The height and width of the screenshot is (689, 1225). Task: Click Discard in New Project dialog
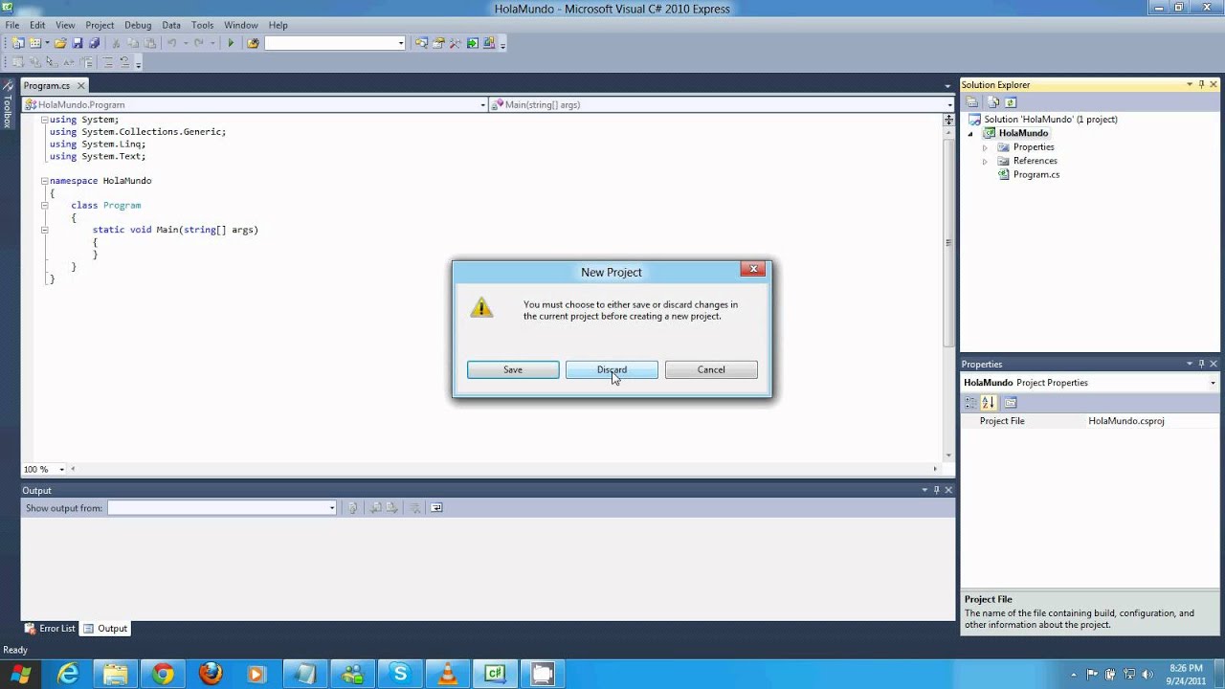612,370
